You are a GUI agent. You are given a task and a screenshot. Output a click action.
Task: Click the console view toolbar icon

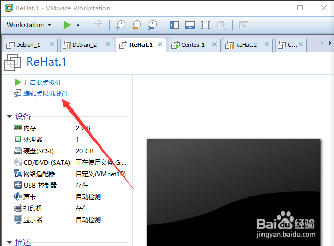[x=244, y=25]
